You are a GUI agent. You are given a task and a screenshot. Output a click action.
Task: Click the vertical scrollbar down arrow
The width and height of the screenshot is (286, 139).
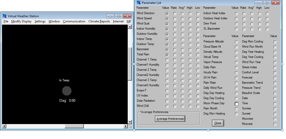click(130, 122)
